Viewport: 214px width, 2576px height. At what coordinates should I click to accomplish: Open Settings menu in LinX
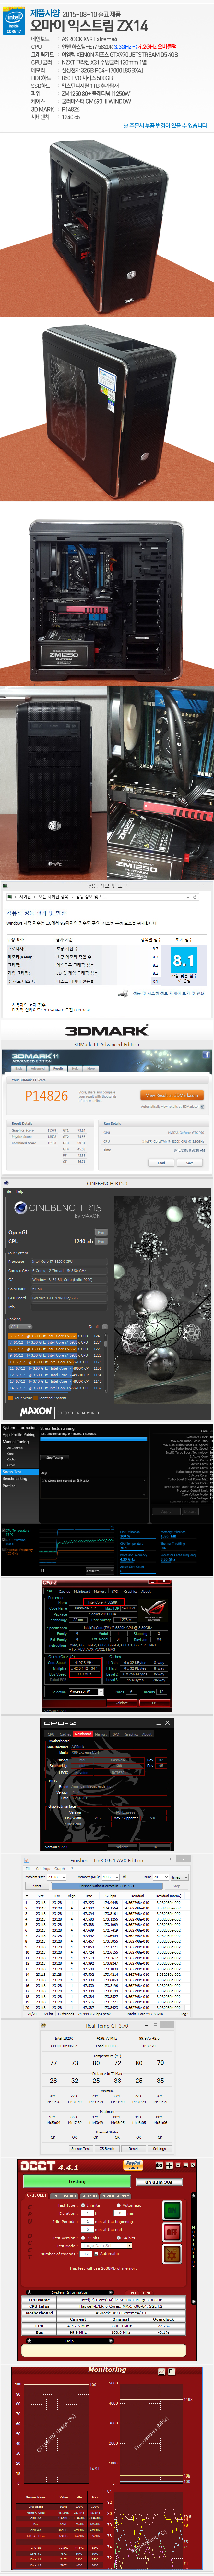point(43,1869)
